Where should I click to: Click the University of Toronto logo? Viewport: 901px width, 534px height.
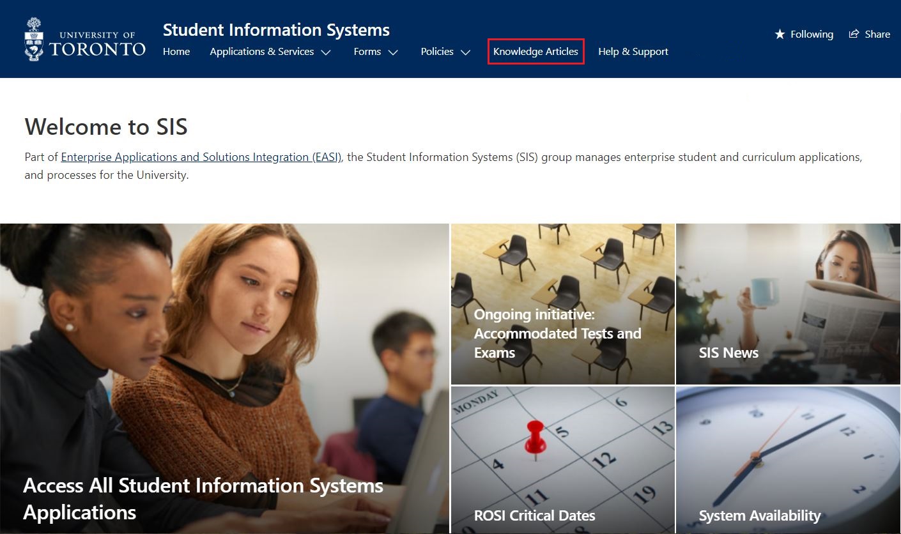85,40
